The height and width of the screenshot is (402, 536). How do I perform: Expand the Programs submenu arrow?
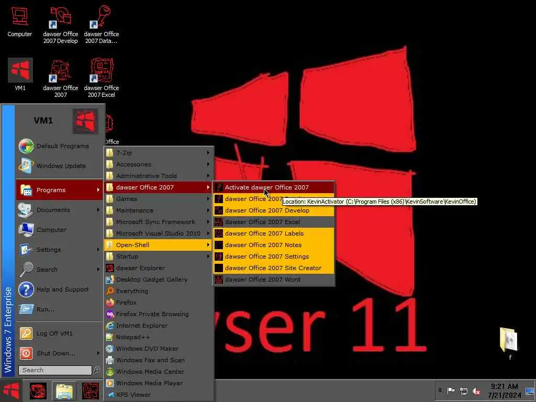(x=98, y=189)
